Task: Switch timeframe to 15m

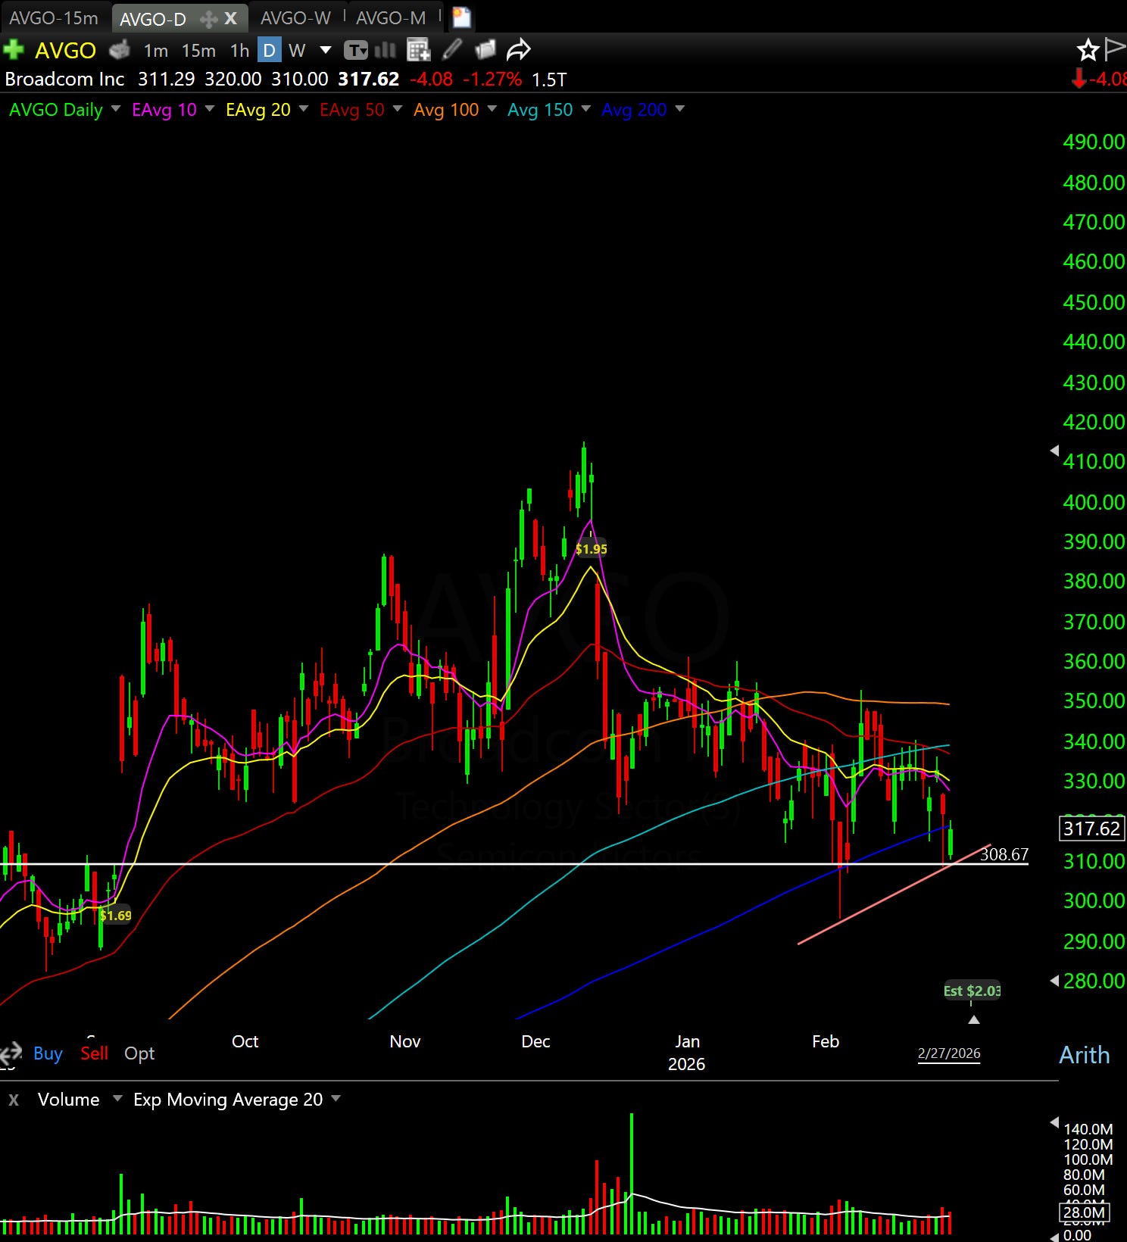Action: pyautogui.click(x=198, y=51)
